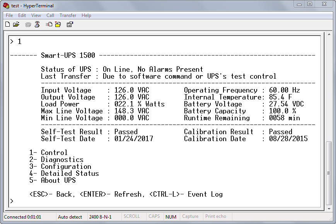
Task: Click the 'On Line, No Alarms Present' status
Action: pyautogui.click(x=153, y=69)
